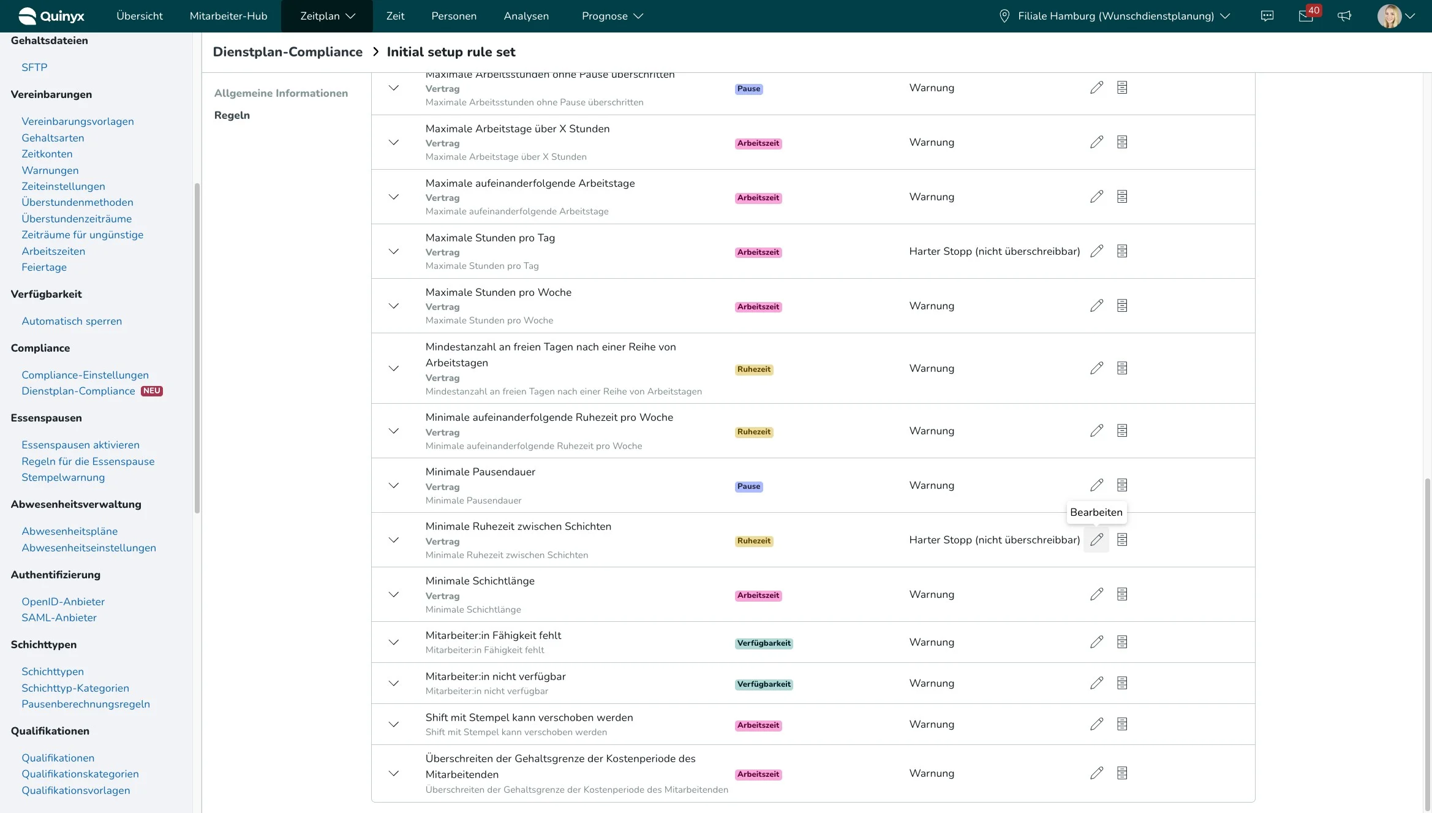The height and width of the screenshot is (813, 1432).
Task: Open the mail inbox with 40 badge
Action: [1305, 16]
